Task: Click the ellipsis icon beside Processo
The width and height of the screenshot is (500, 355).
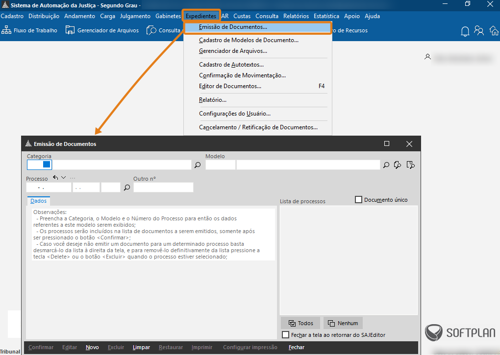Action: [x=73, y=178]
